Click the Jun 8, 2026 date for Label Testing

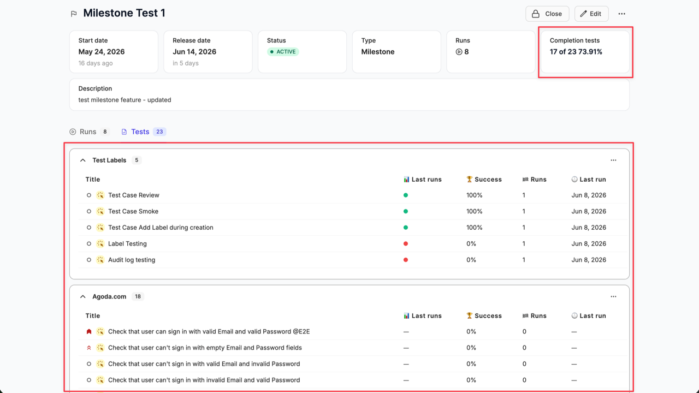(x=589, y=244)
